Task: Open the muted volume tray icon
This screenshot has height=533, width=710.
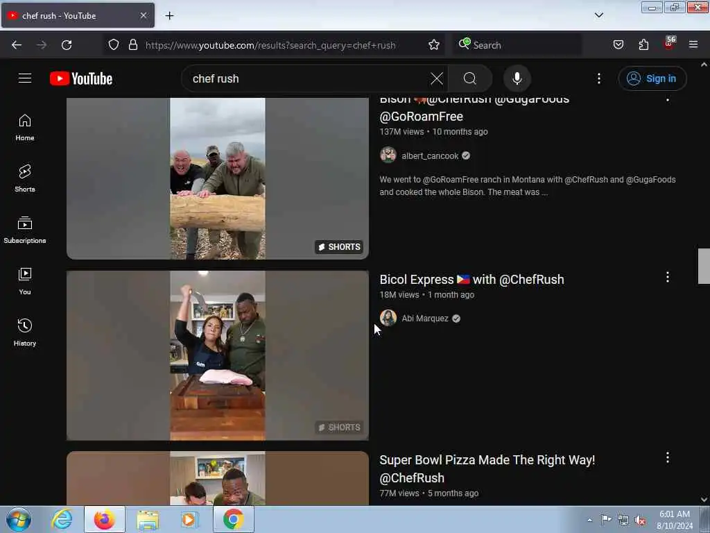Action: [640, 521]
